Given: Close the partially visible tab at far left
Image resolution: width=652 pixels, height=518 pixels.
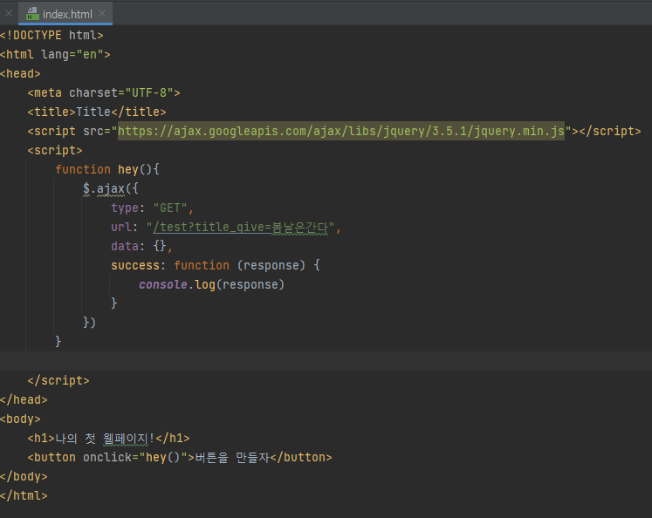Looking at the screenshot, I should pyautogui.click(x=9, y=13).
